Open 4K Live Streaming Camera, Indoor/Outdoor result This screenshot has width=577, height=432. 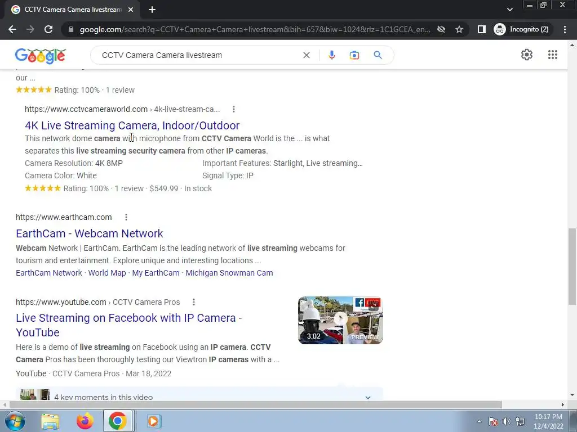pyautogui.click(x=132, y=125)
